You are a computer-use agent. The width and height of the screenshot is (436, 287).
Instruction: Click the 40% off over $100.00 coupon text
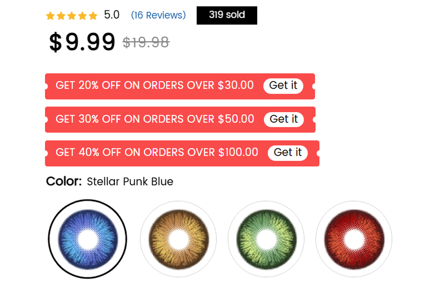[x=157, y=153]
